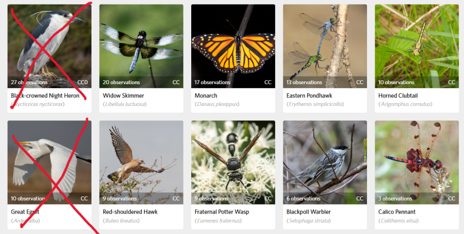This screenshot has height=234, width=464.
Task: Click the CC license badge on the Monarch photo
Action: click(268, 82)
